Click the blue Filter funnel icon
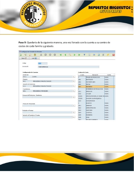The image size is (134, 174). (84, 55)
